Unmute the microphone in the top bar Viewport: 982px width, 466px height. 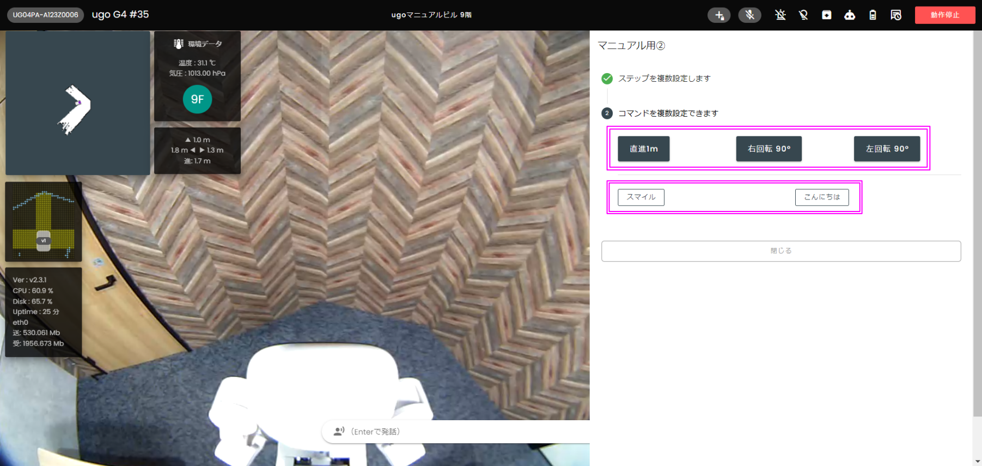[x=749, y=15]
